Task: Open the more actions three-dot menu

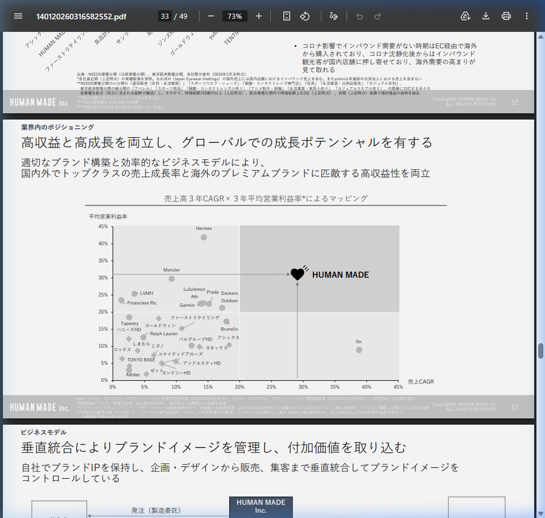Action: tap(527, 17)
